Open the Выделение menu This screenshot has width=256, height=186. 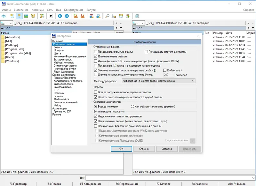(x=21, y=10)
